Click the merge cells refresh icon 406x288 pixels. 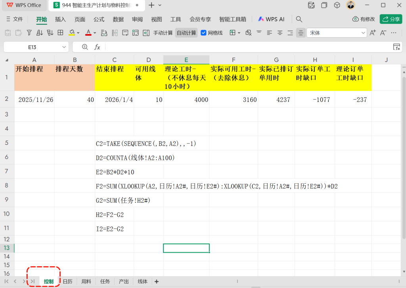tap(136, 33)
